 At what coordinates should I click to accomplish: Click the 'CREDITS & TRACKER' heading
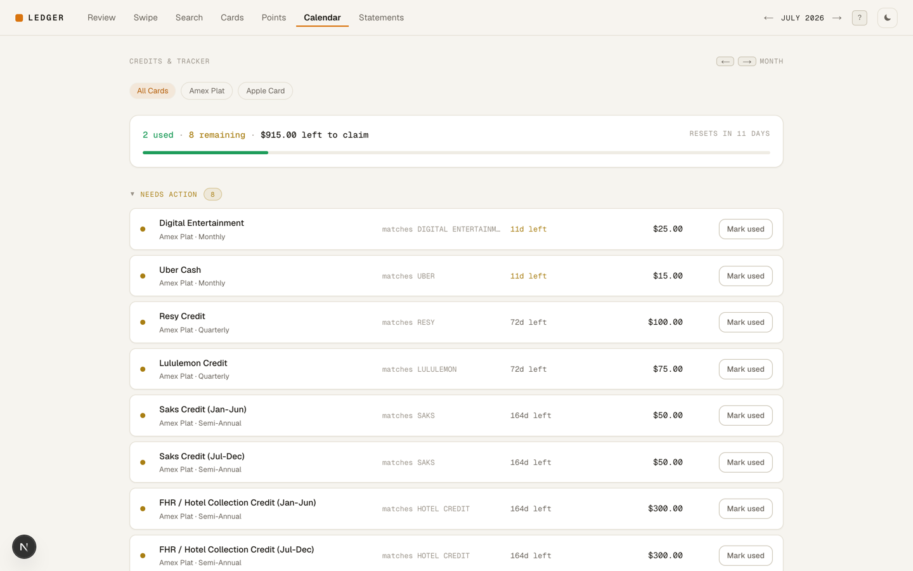click(x=169, y=62)
